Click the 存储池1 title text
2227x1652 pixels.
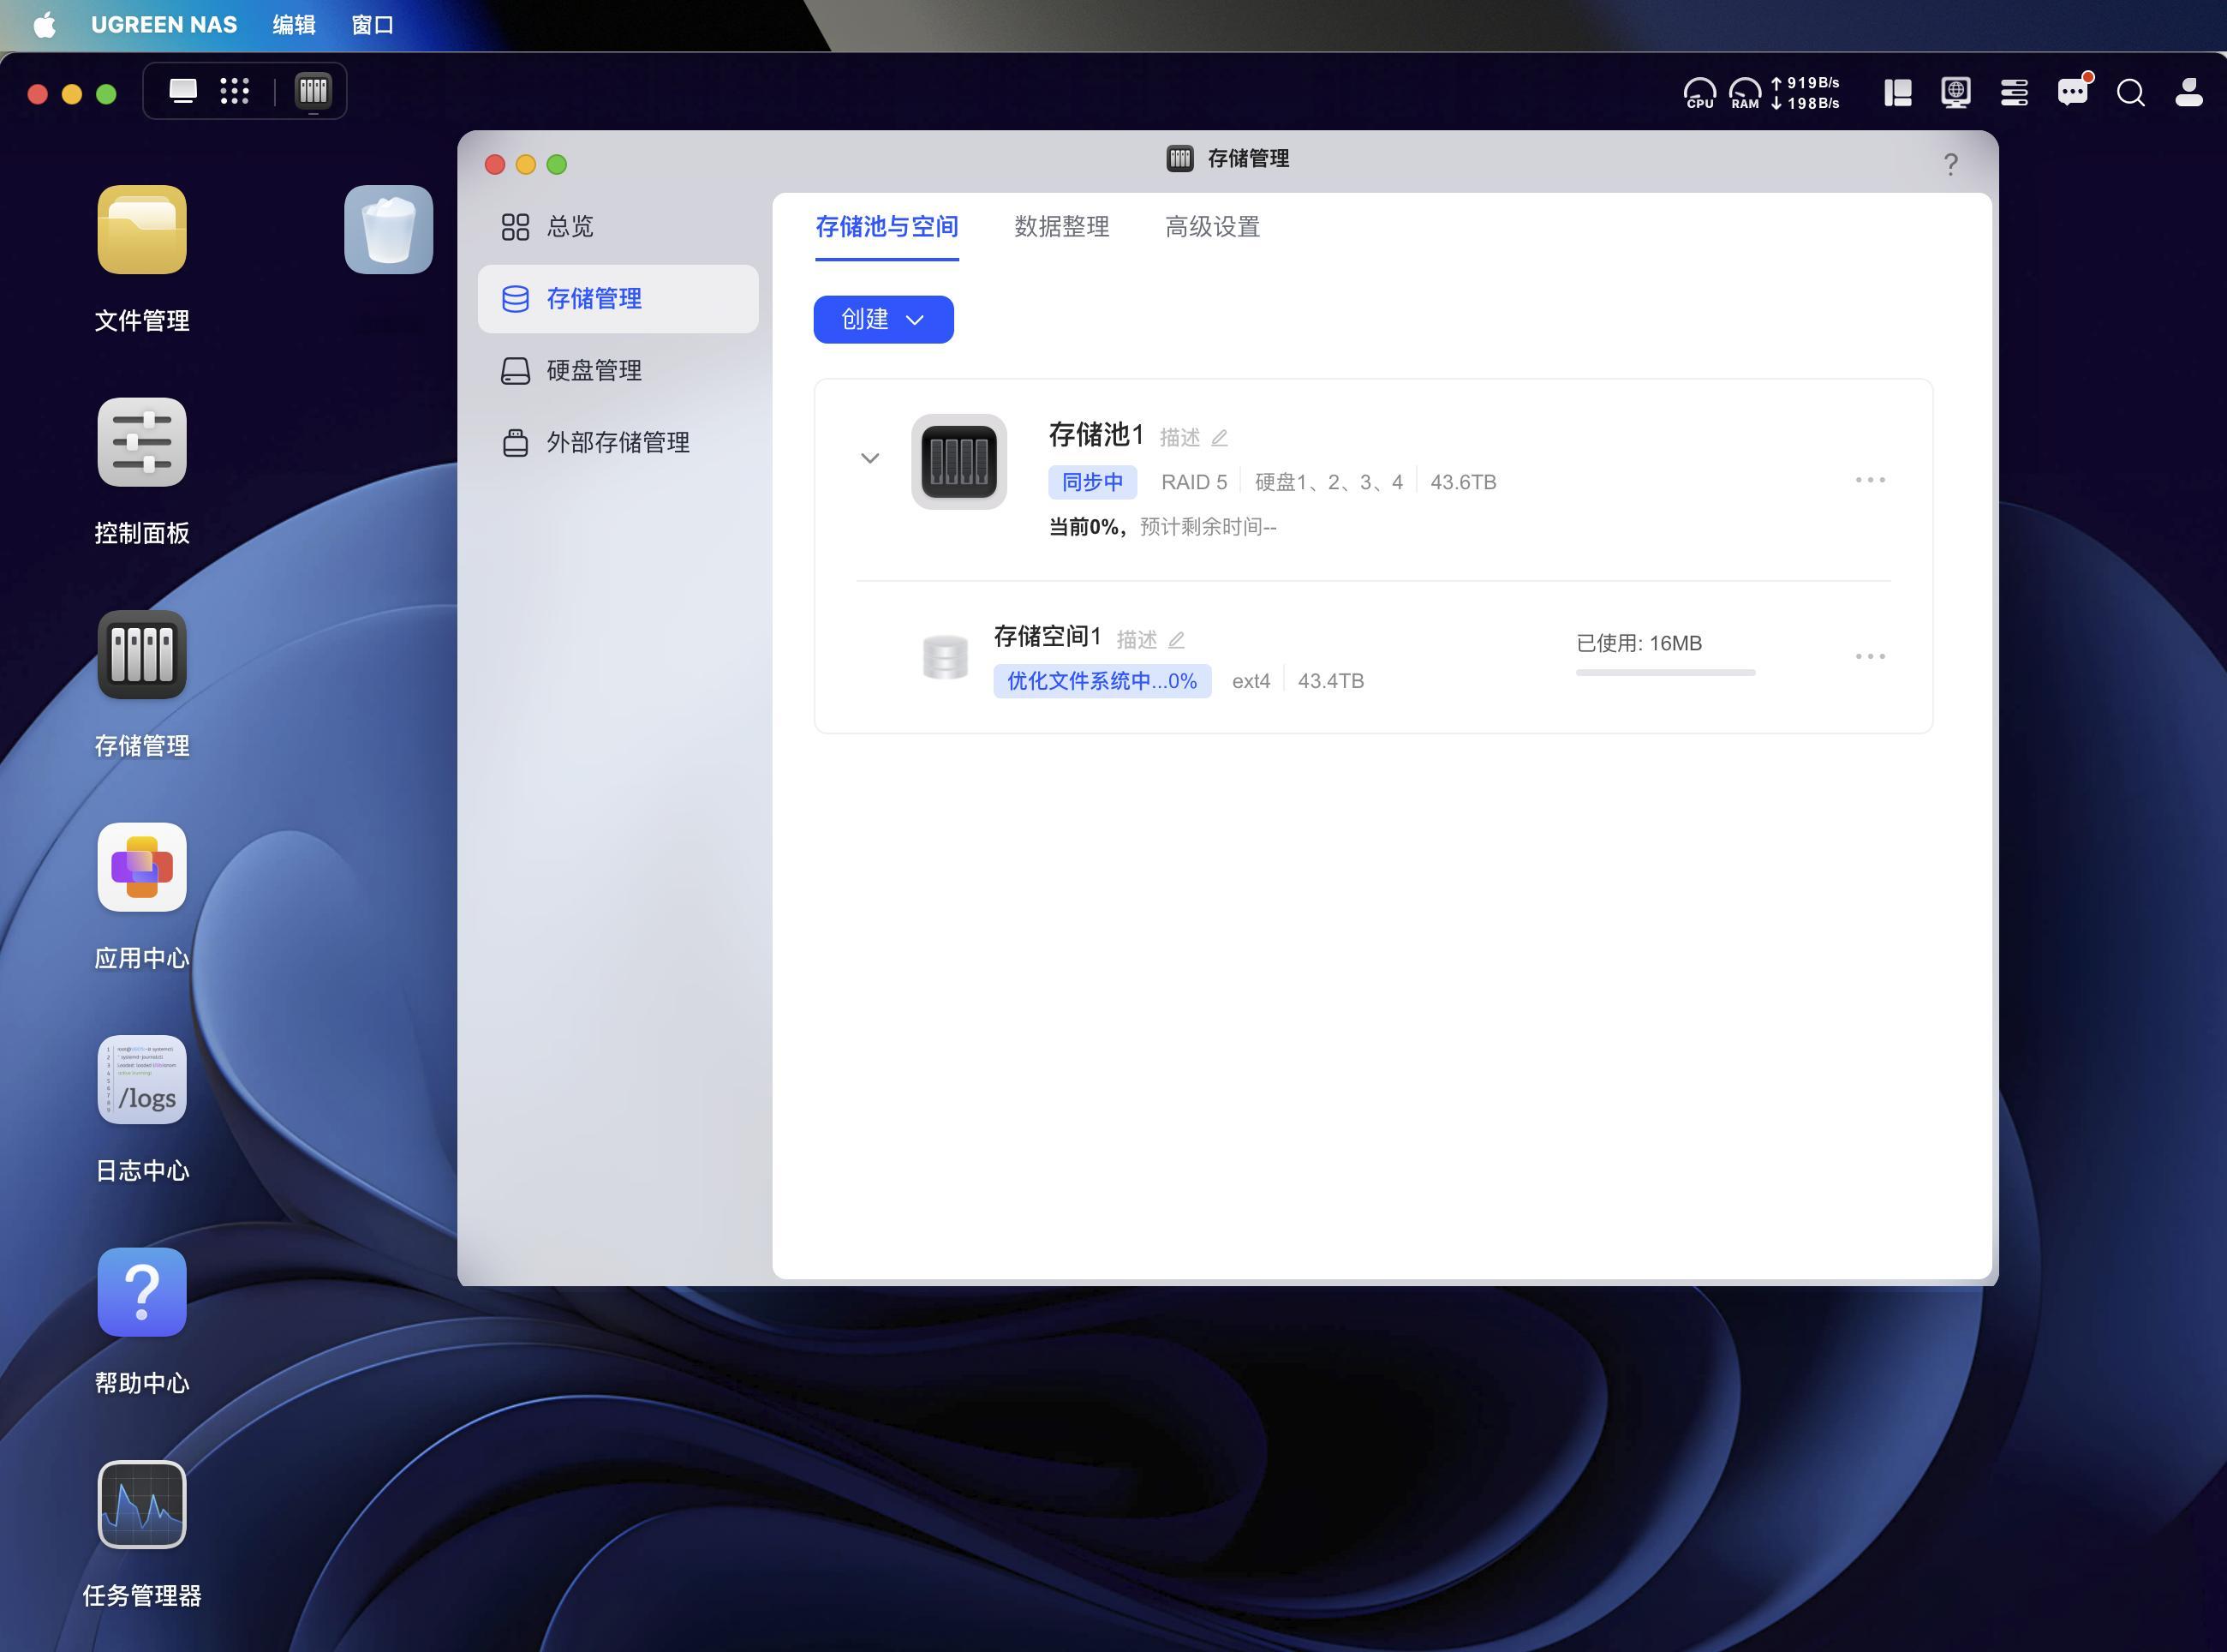[1096, 435]
